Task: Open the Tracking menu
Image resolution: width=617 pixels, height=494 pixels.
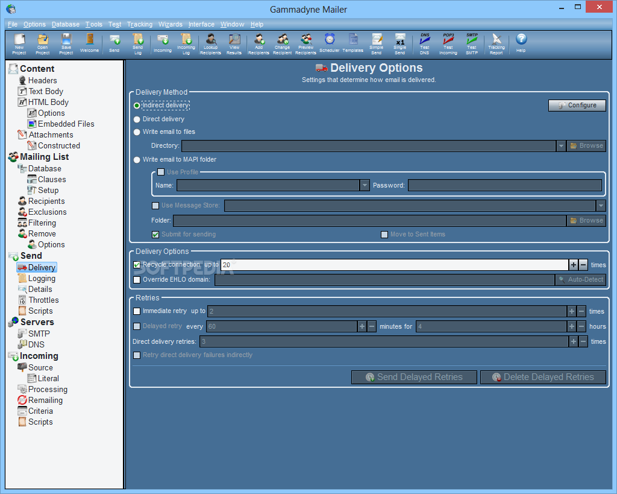Action: point(140,24)
